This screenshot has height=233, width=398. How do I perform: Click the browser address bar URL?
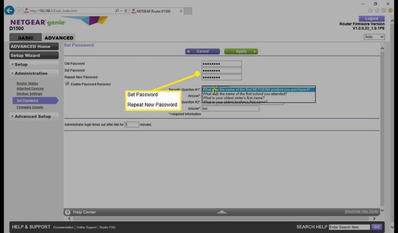53,11
